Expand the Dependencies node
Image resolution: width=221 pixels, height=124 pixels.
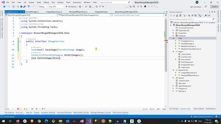tap(173, 30)
